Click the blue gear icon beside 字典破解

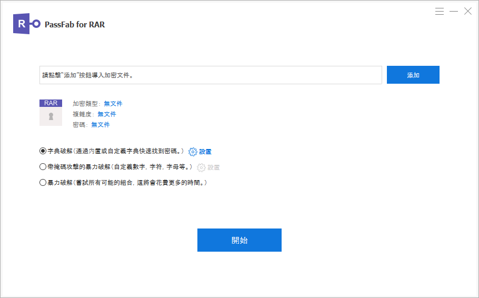point(193,152)
